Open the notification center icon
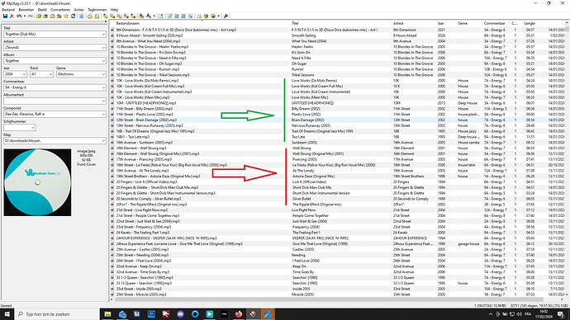The width and height of the screenshot is (570, 320). pos(561,314)
